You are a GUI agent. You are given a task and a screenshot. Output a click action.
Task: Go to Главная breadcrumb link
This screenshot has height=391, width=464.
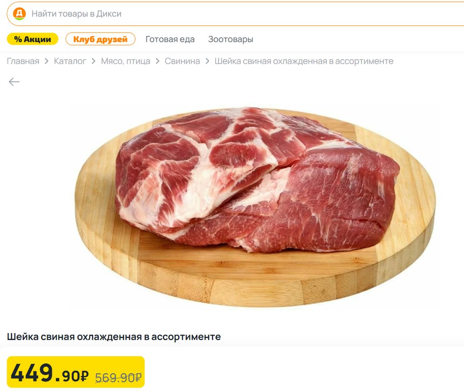[x=23, y=61]
